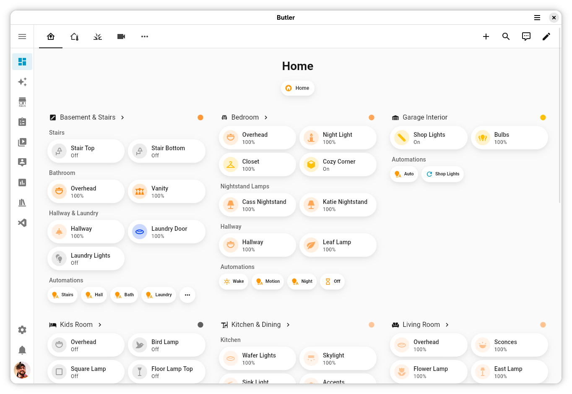Click the Home chip button
Image resolution: width=572 pixels, height=394 pixels.
click(298, 88)
